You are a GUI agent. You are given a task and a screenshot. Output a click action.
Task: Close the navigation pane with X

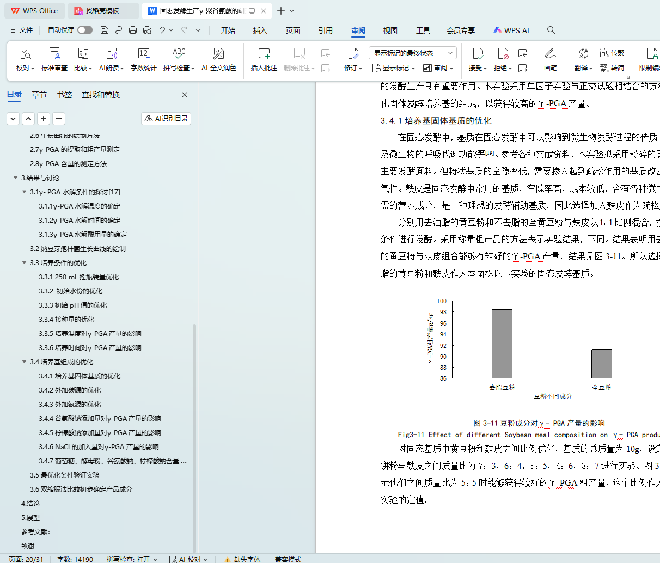pyautogui.click(x=185, y=95)
